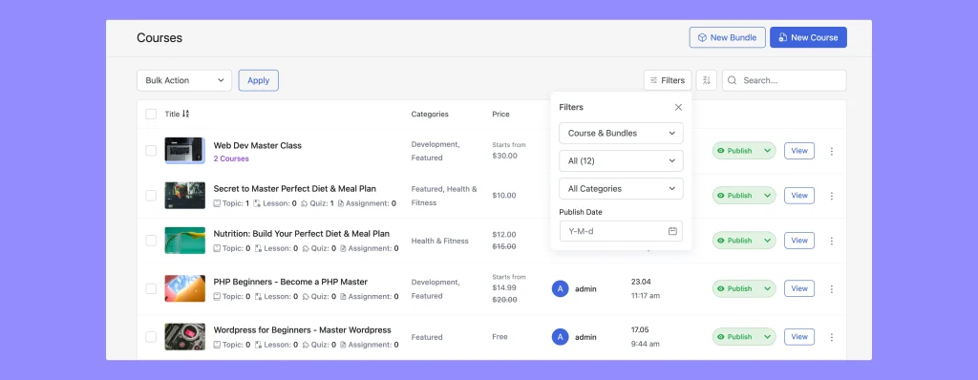Click the Publish Date Y-M-d field
Viewport: 978px width, 380px height.
(x=621, y=231)
